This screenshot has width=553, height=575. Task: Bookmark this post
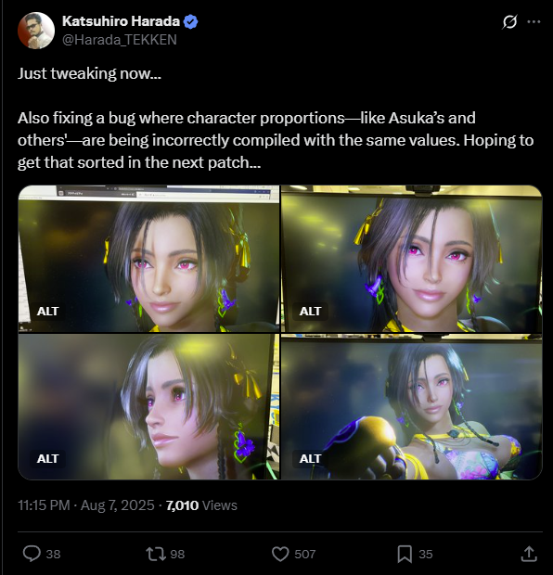pos(405,554)
